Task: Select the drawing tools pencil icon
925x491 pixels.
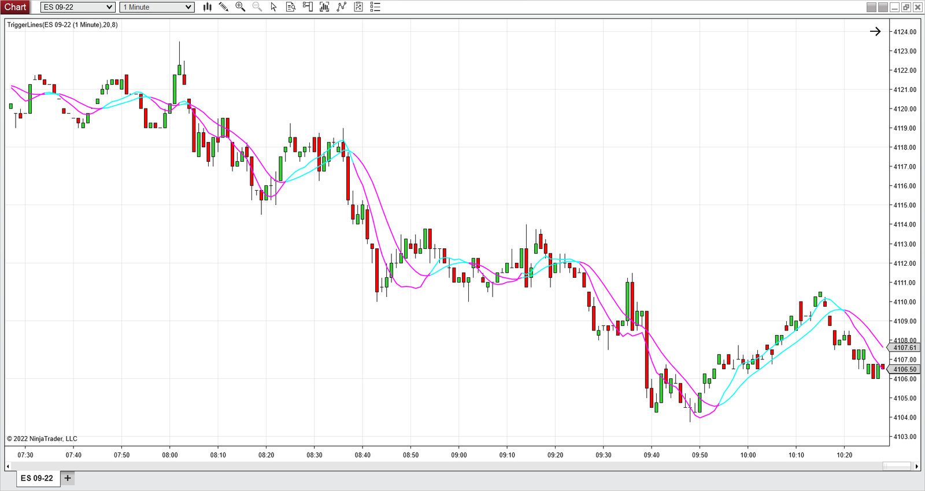Action: (224, 7)
